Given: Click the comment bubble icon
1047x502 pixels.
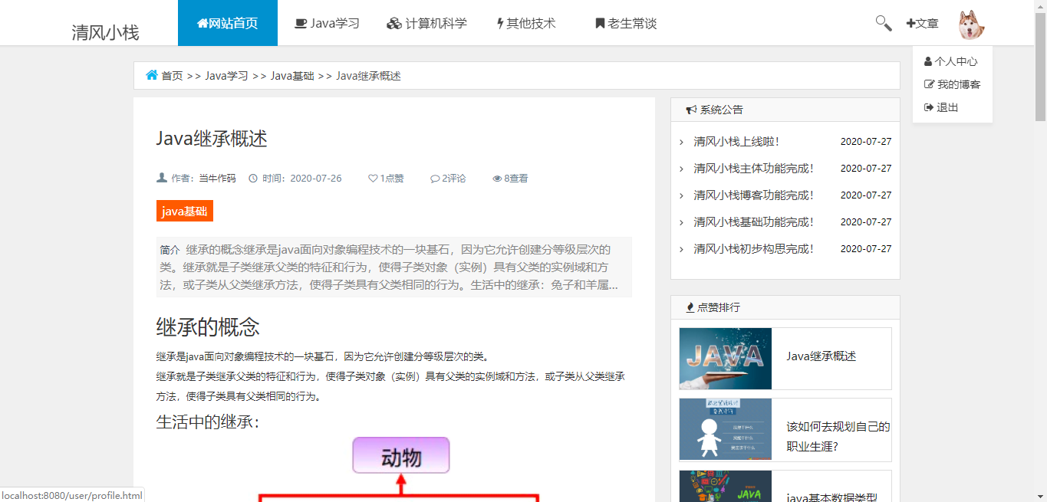Looking at the screenshot, I should [x=435, y=179].
